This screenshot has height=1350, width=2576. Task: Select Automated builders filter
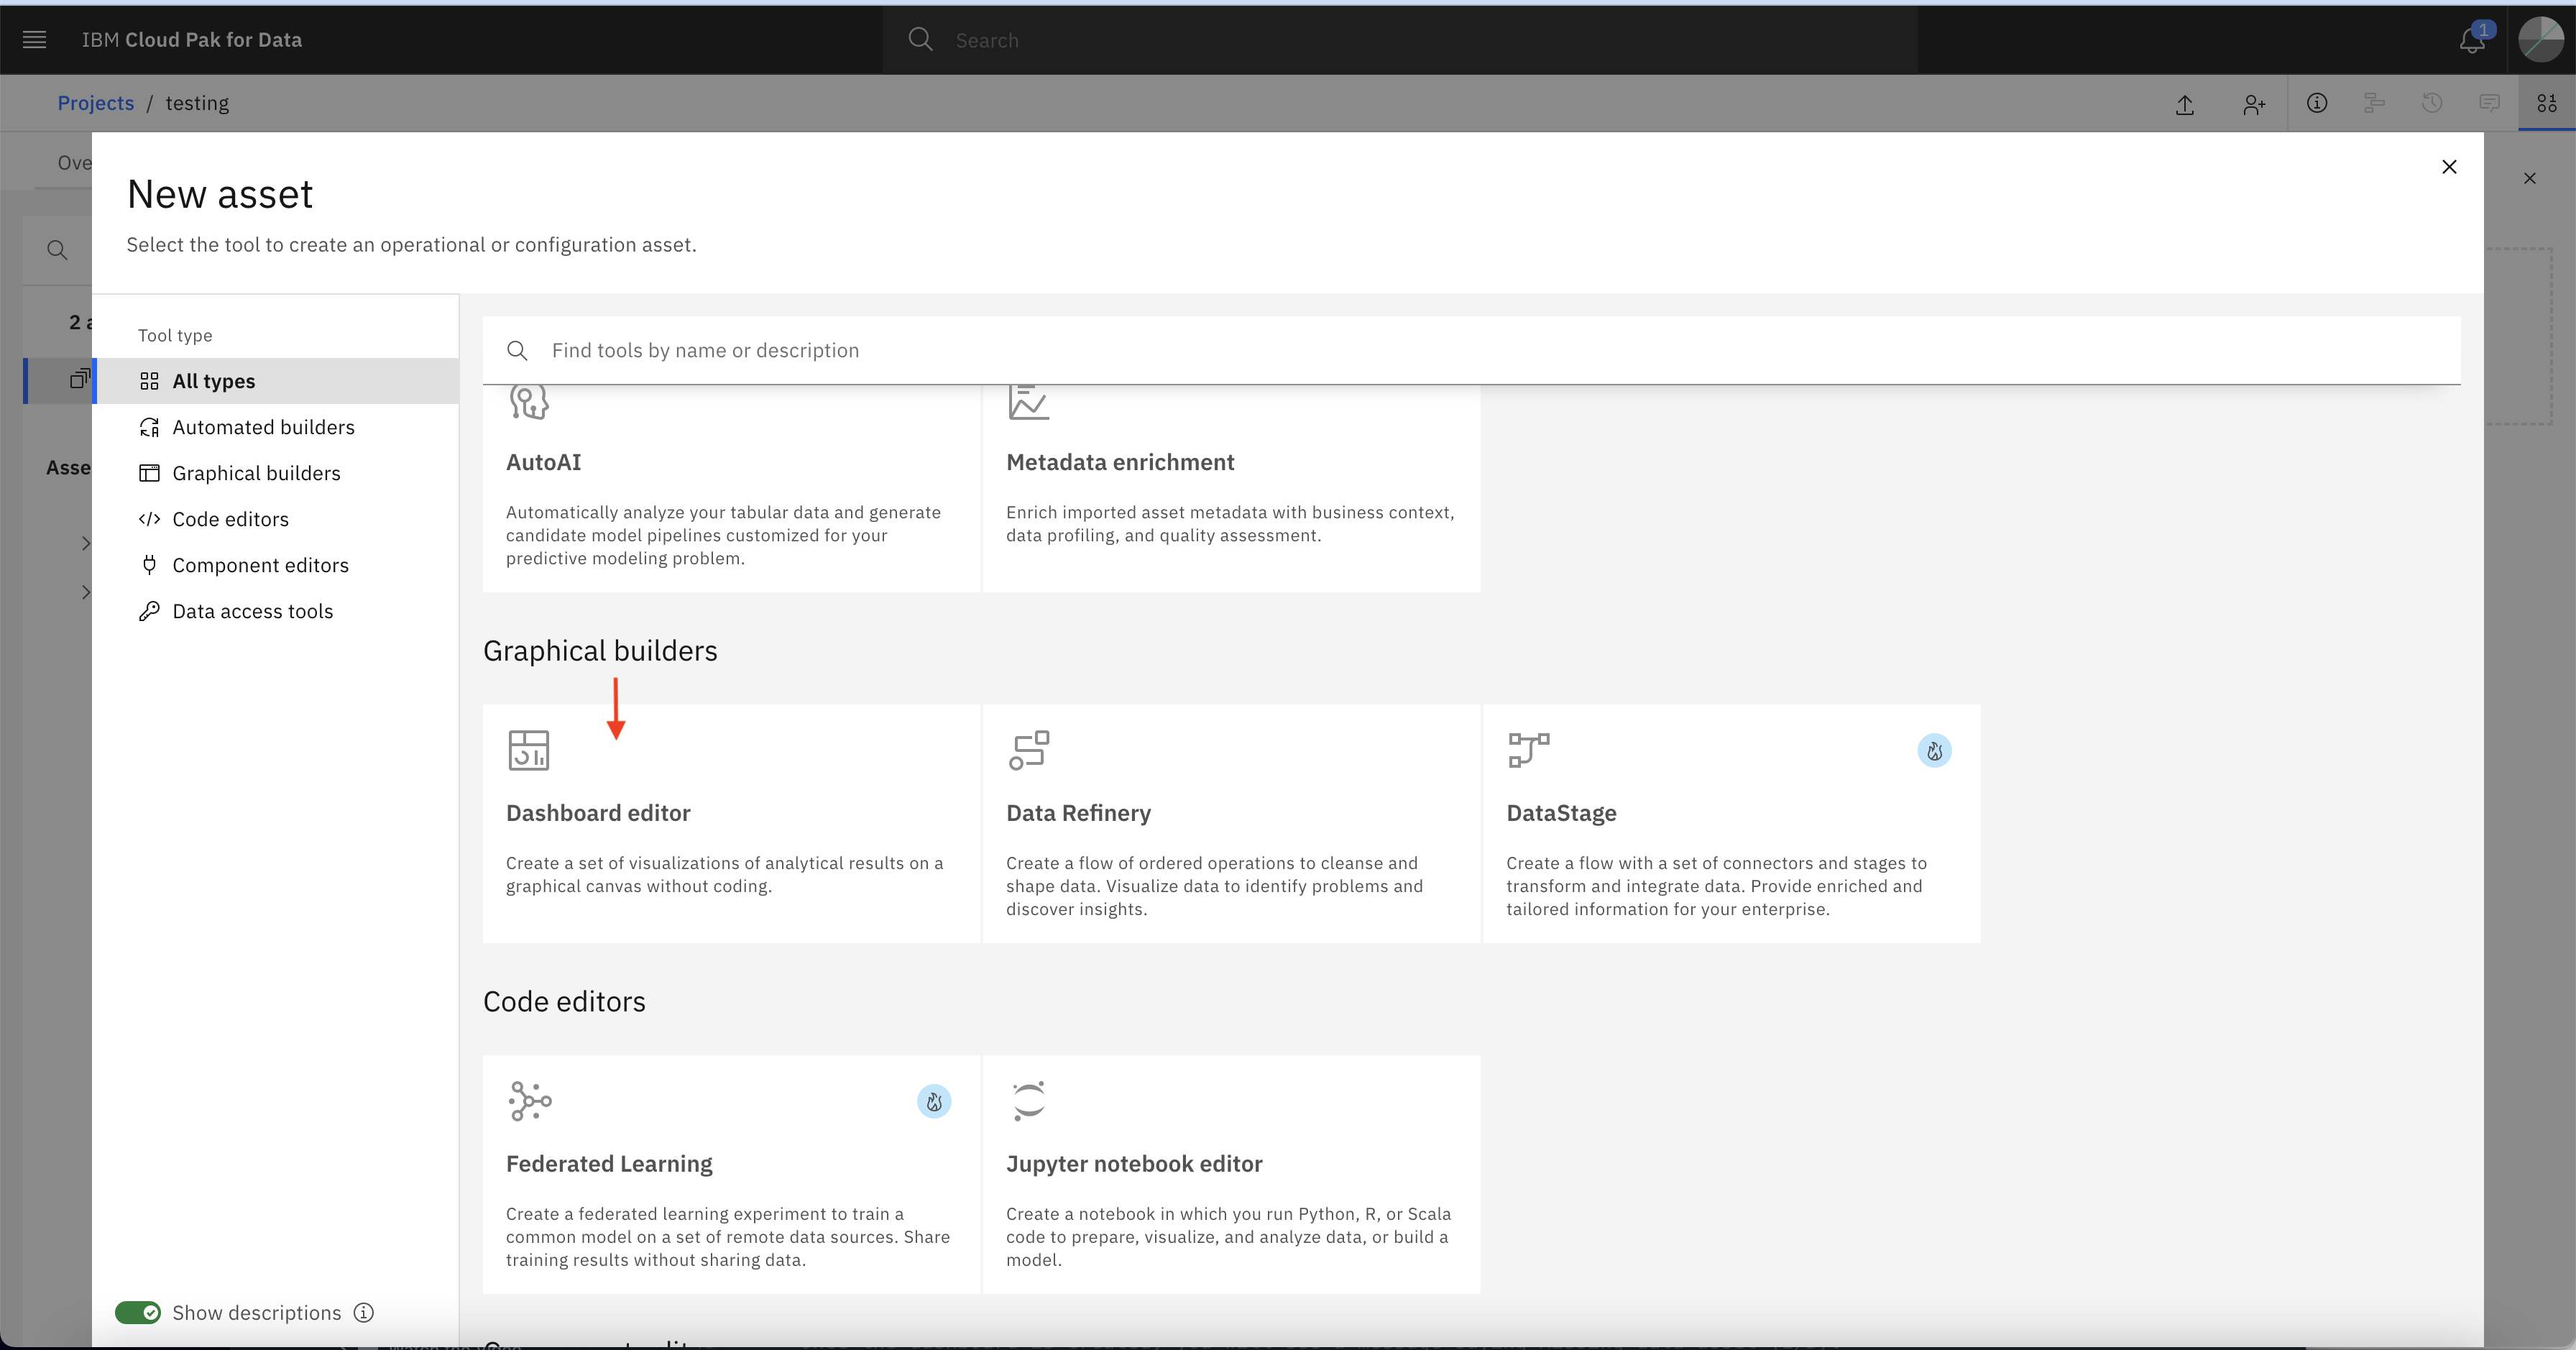click(x=276, y=427)
